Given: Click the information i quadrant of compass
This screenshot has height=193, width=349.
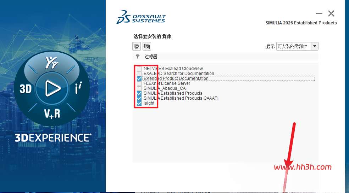Looking at the screenshot, I should [x=78, y=88].
